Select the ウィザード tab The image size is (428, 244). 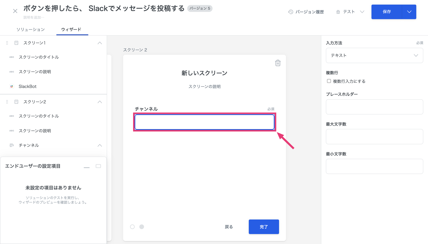(71, 29)
